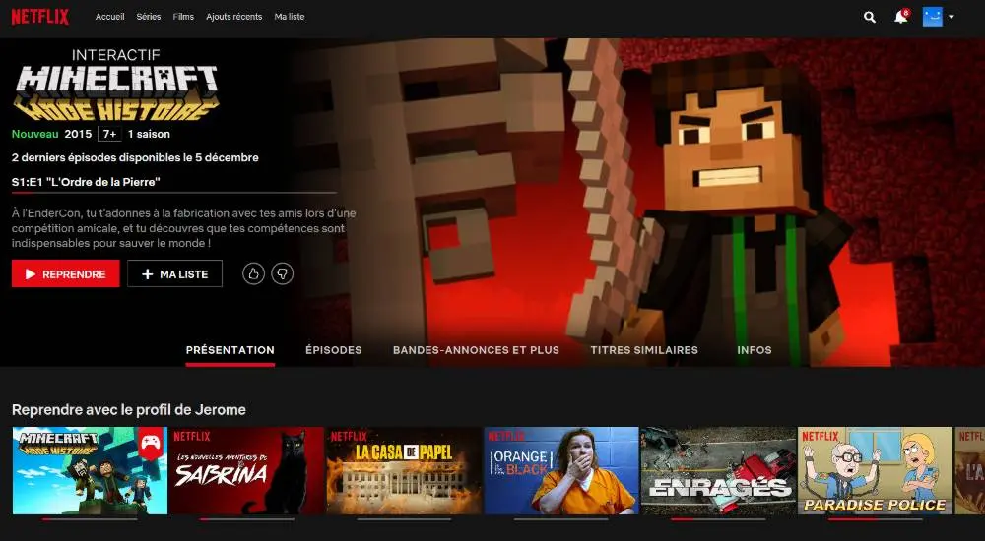Open the Séries menu item
Image resolution: width=985 pixels, height=541 pixels.
[x=149, y=17]
